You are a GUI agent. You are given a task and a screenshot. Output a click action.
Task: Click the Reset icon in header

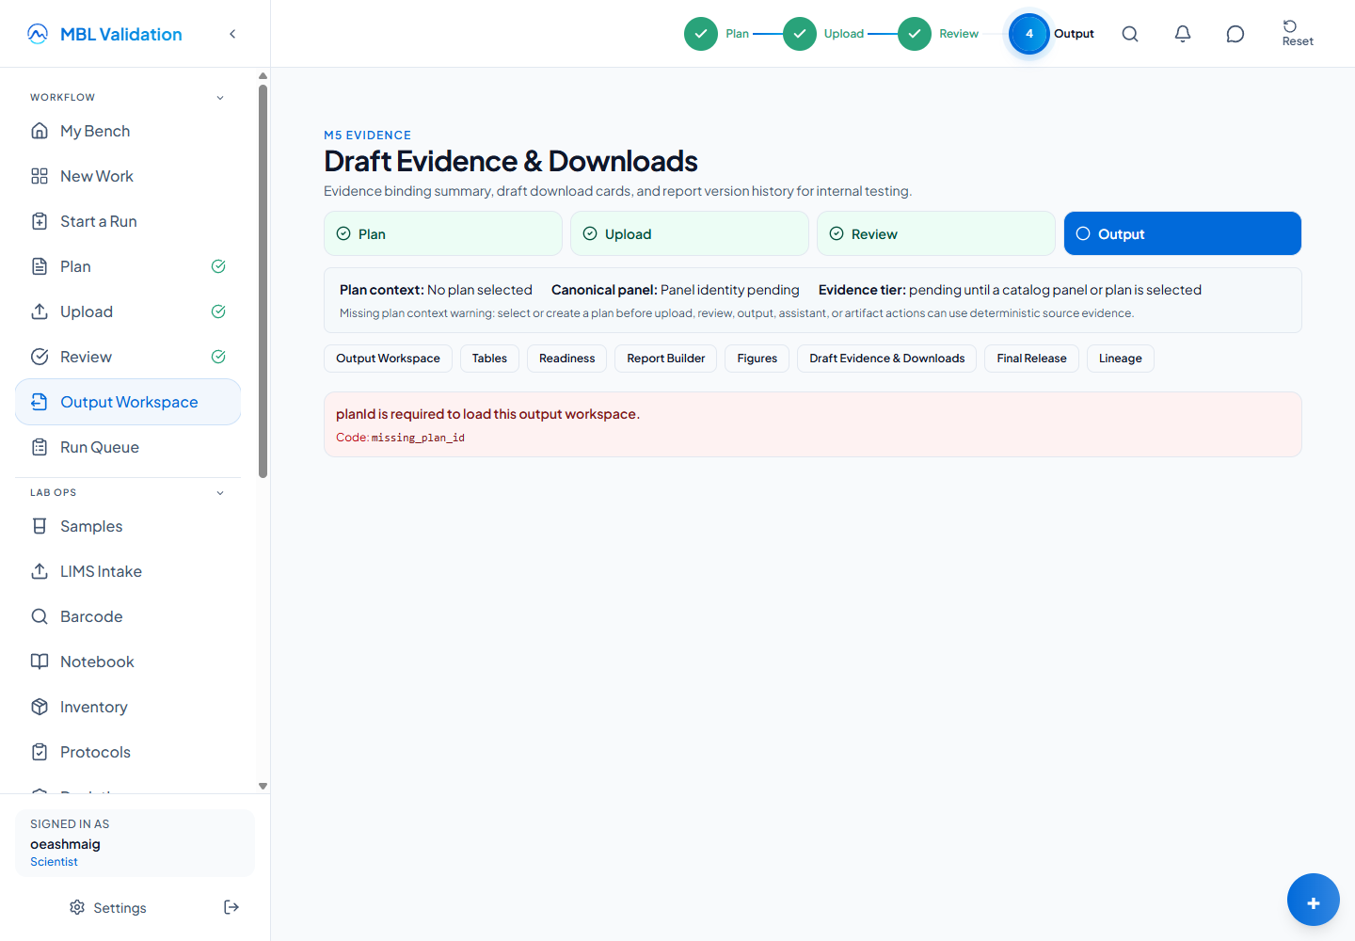(1290, 26)
